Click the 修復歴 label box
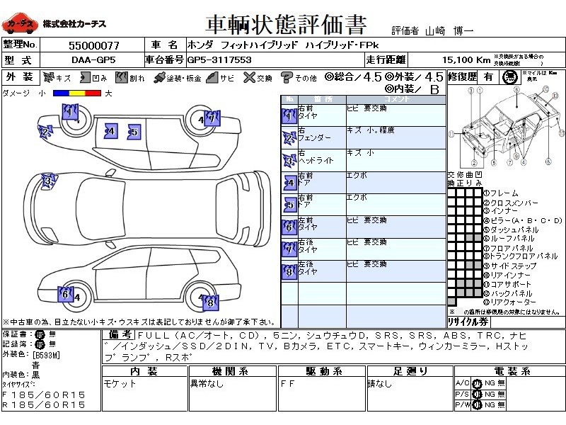 pyautogui.click(x=461, y=76)
